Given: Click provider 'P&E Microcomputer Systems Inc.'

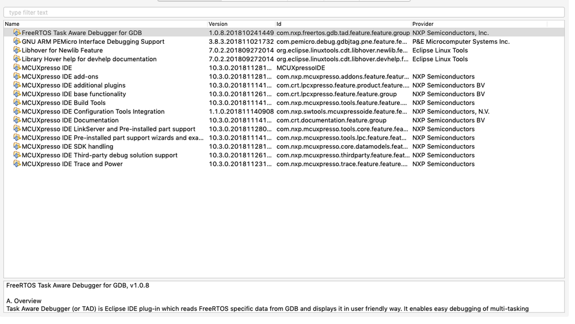Looking at the screenshot, I should pyautogui.click(x=461, y=42).
